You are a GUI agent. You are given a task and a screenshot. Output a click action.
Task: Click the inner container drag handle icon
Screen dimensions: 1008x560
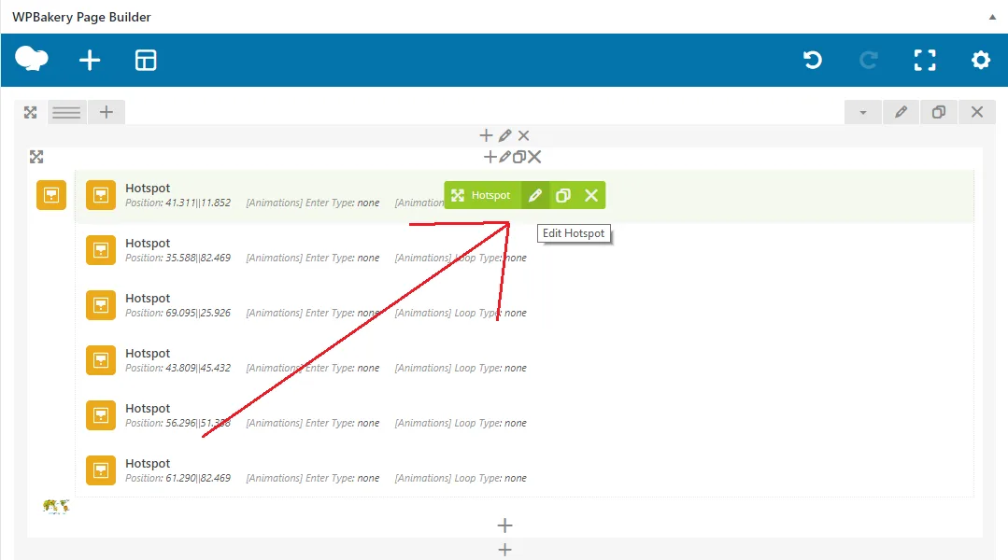pyautogui.click(x=36, y=157)
